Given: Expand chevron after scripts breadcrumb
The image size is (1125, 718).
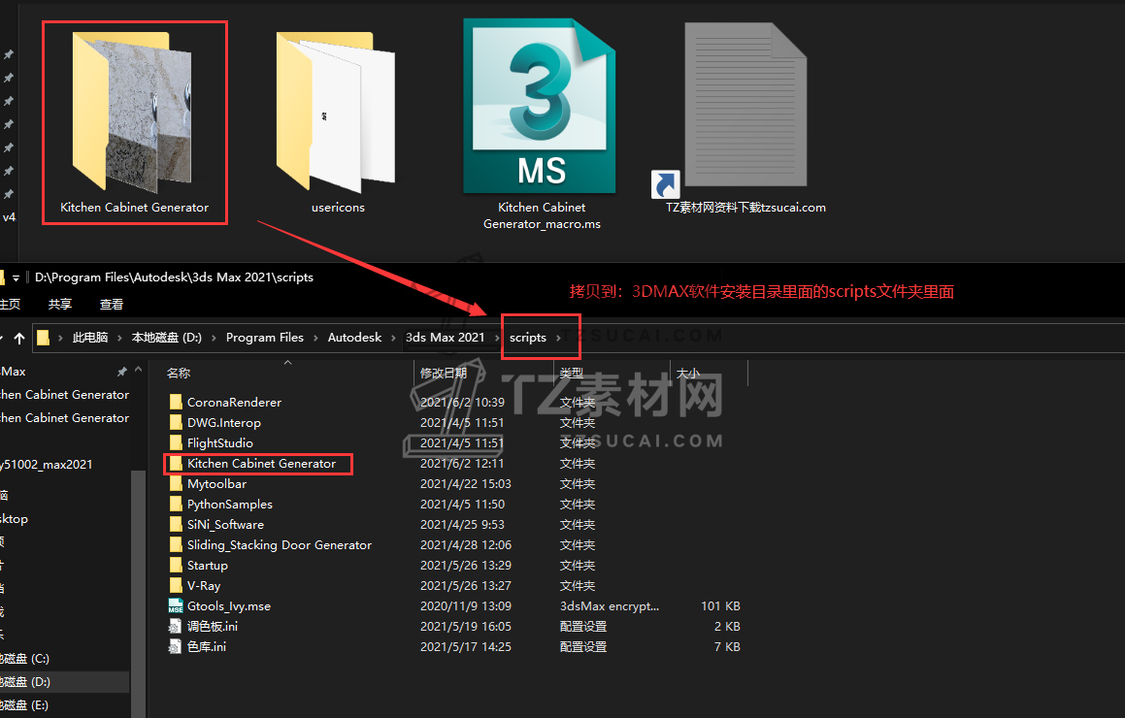Looking at the screenshot, I should point(559,338).
